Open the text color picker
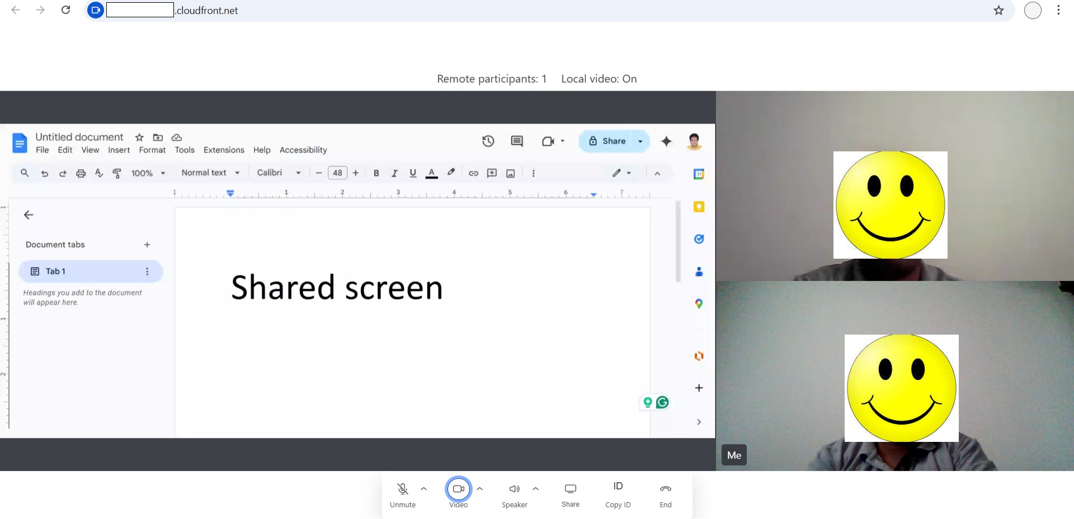 pos(431,173)
